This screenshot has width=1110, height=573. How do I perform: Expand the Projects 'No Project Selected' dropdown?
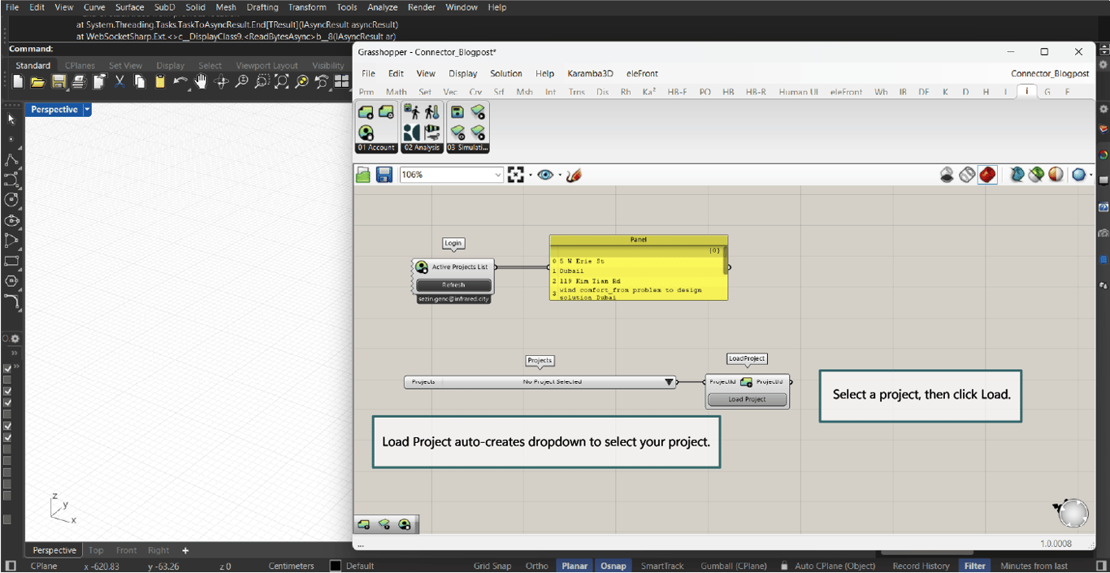click(x=669, y=382)
